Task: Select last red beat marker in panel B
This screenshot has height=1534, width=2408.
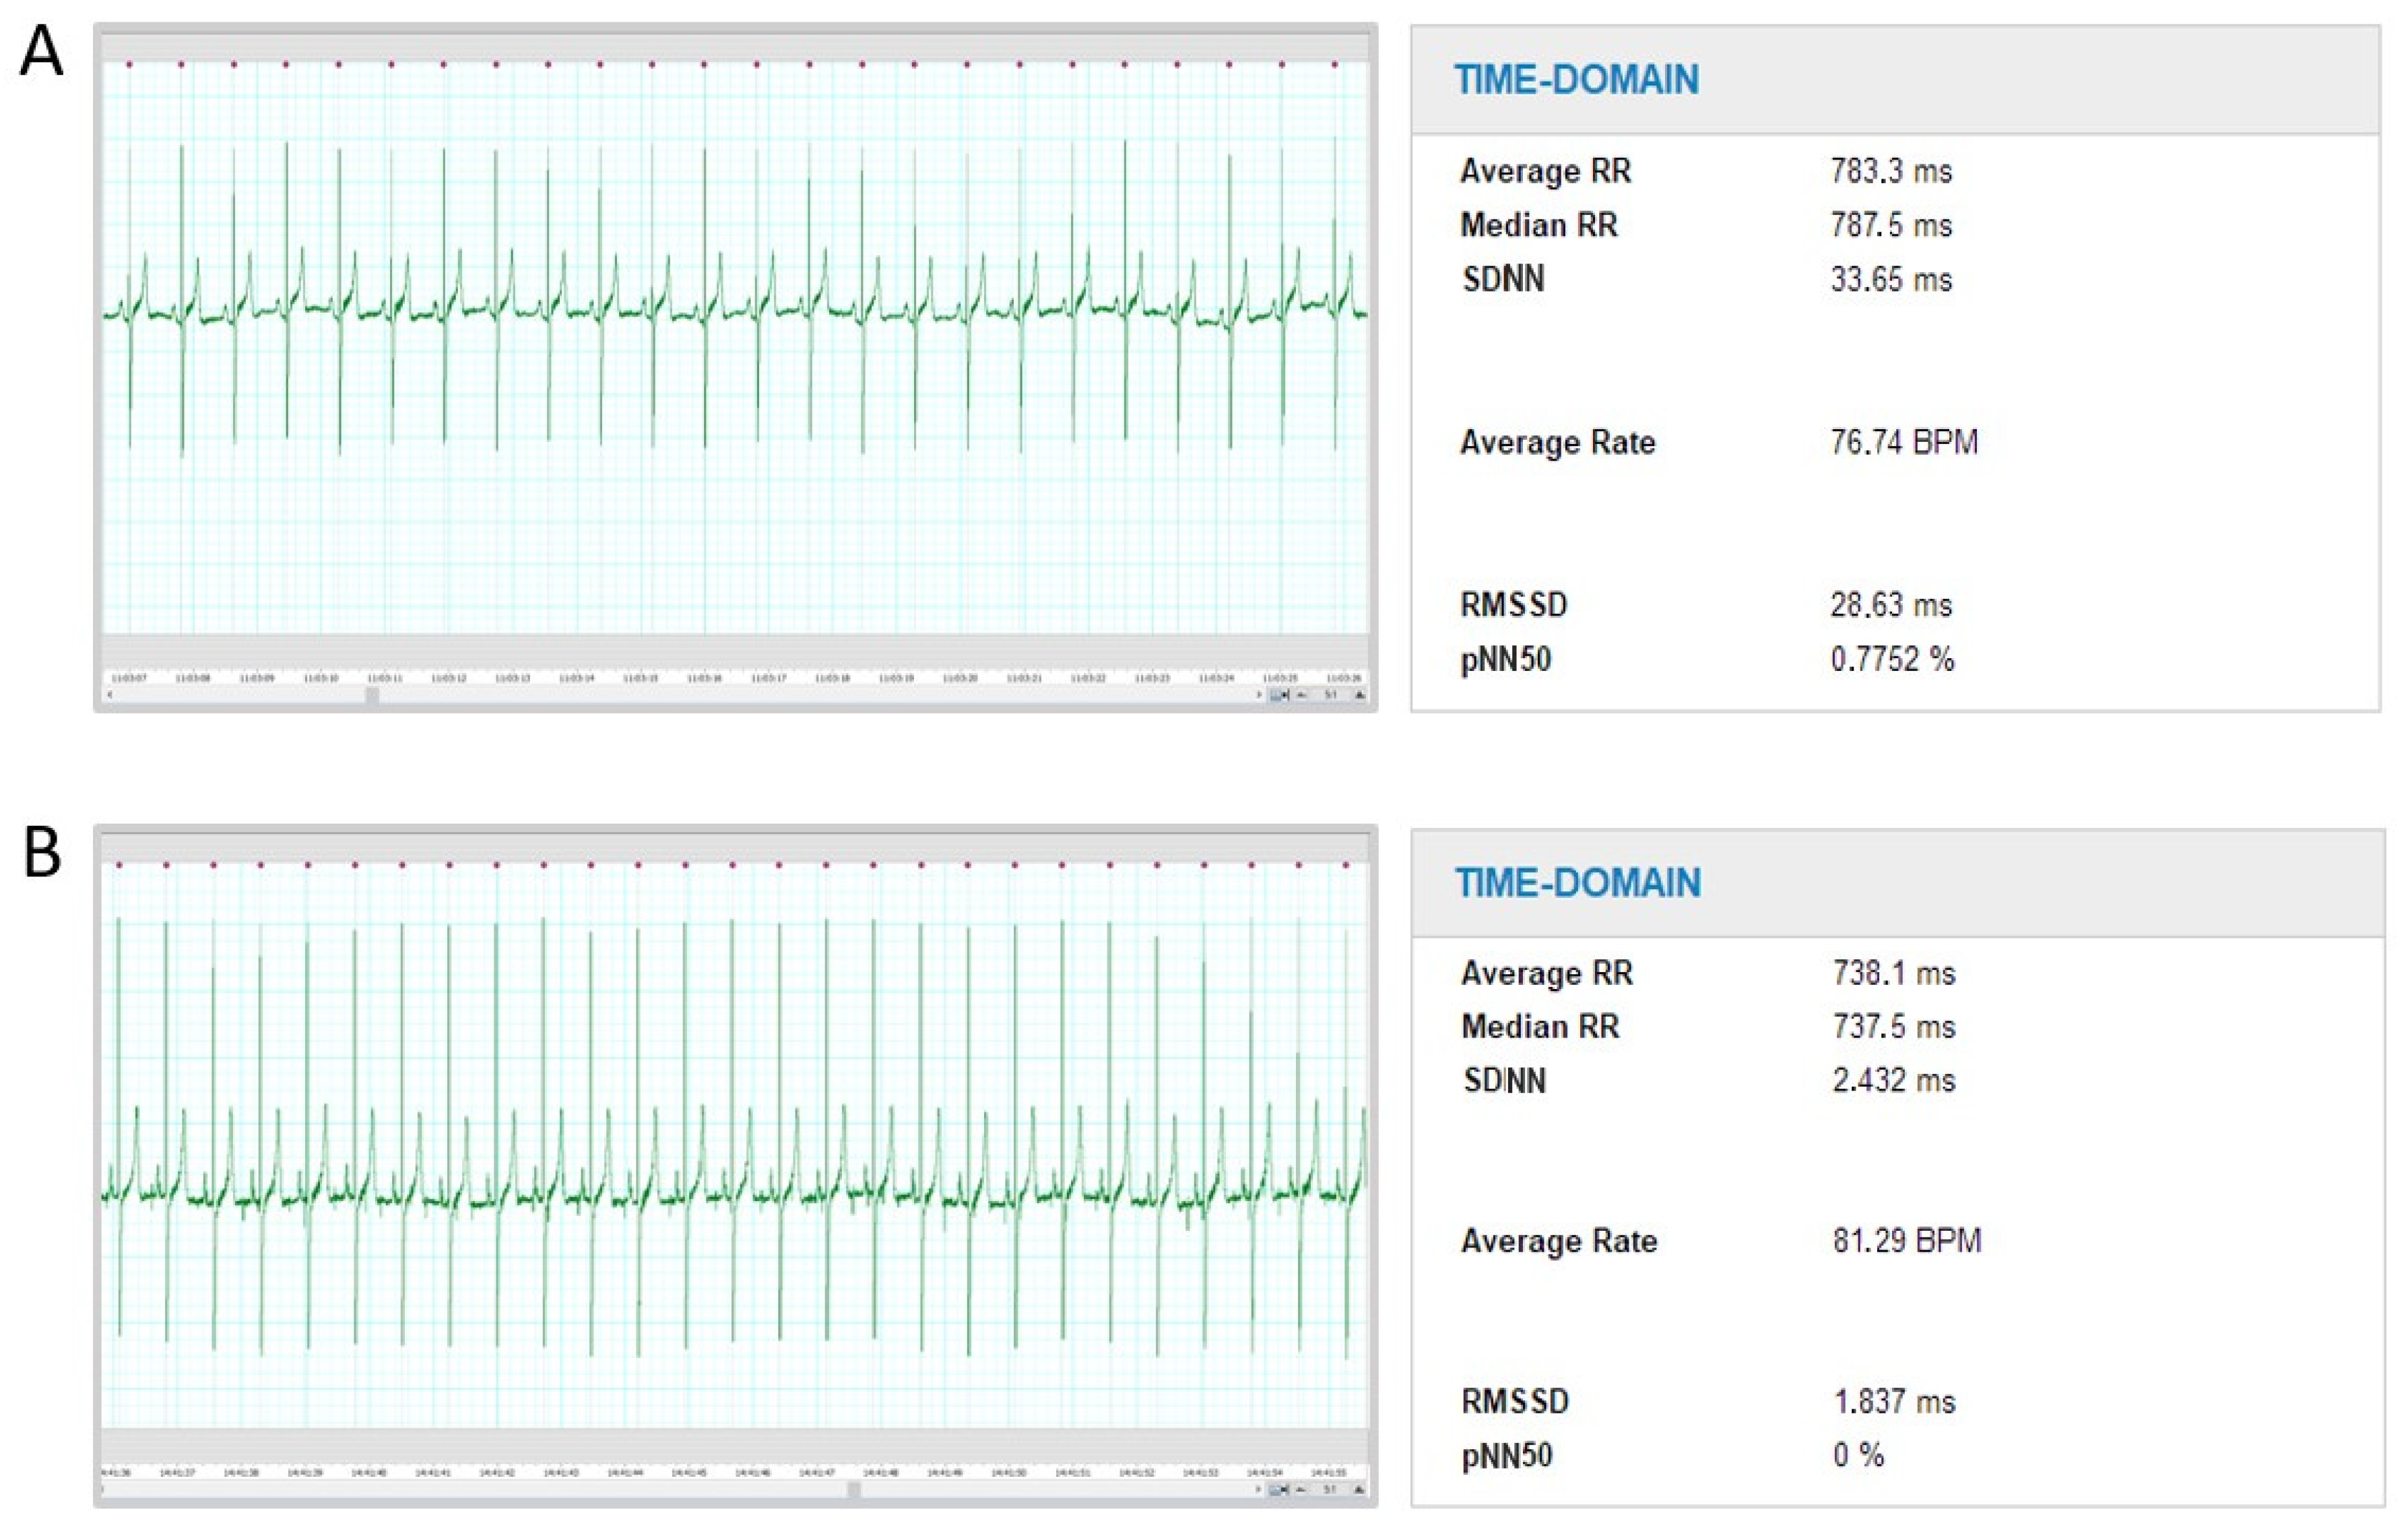Action: pos(1346,865)
